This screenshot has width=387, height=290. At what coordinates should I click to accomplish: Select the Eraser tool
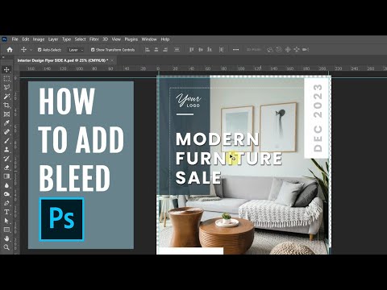tap(6, 168)
